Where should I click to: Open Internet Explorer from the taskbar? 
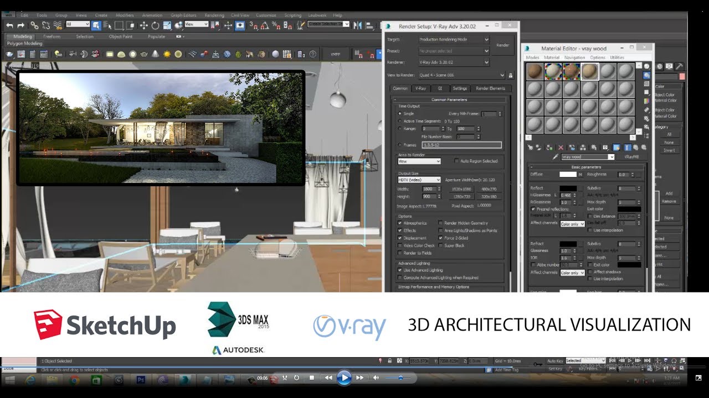tap(30, 380)
